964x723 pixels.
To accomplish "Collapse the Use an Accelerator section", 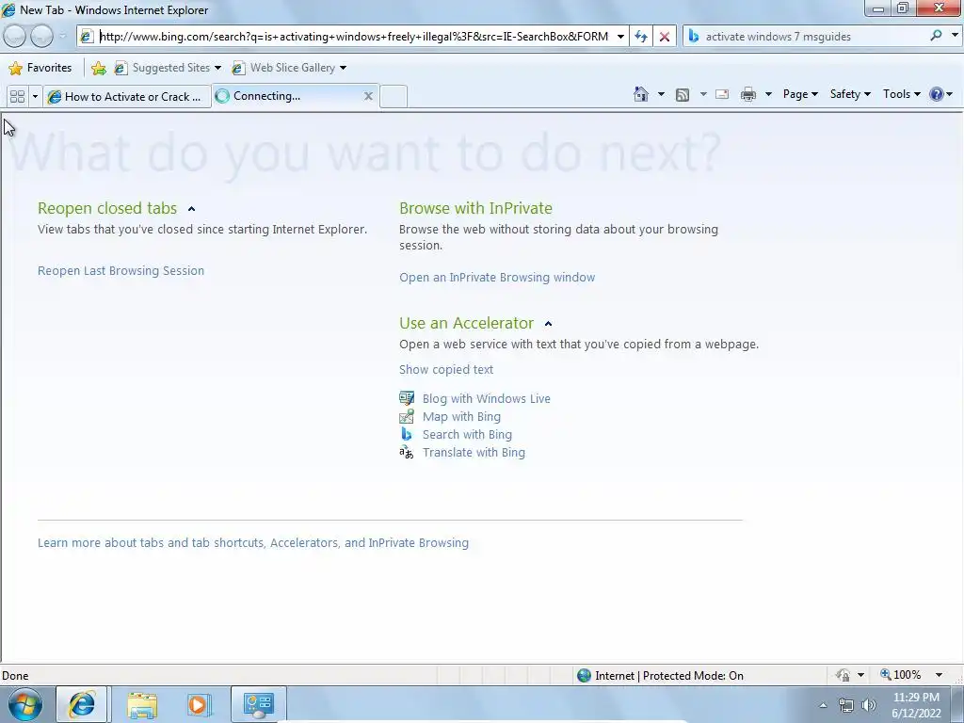I will pyautogui.click(x=549, y=324).
